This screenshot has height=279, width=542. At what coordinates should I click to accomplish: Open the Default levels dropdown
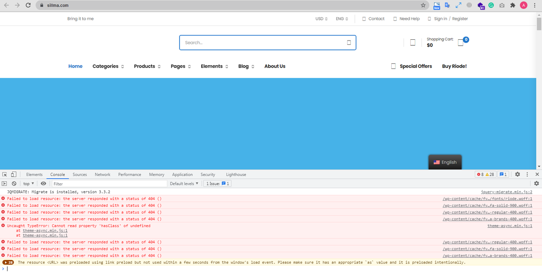click(x=184, y=183)
